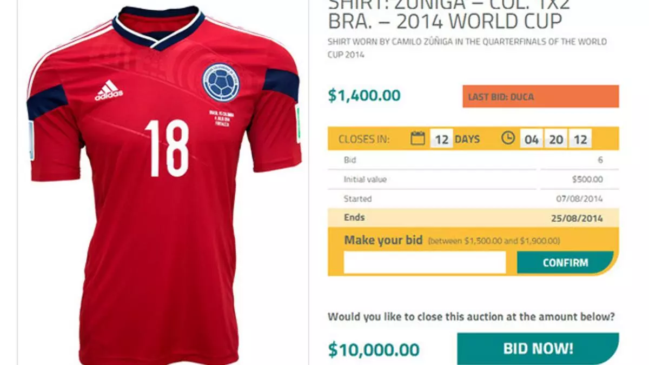Viewport: 649px width, 365px height.
Task: Click the number 18 on the shirt
Action: pos(167,148)
